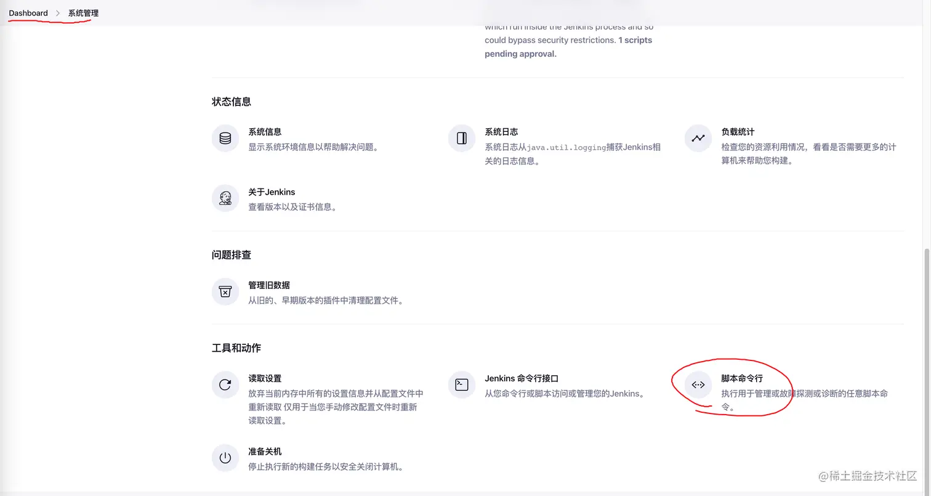Click the 系统日志 log icon
This screenshot has width=931, height=496.
[462, 138]
